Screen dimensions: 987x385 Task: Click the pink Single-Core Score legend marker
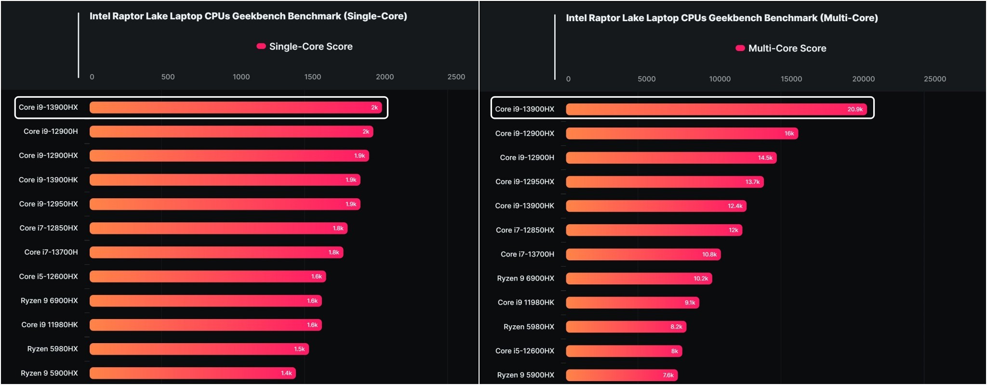[261, 46]
